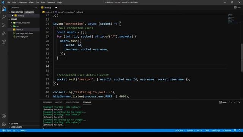Viewport: 243px width, 137px height.
Task: Open the Explorer view in activity bar
Action: pos(4,9)
